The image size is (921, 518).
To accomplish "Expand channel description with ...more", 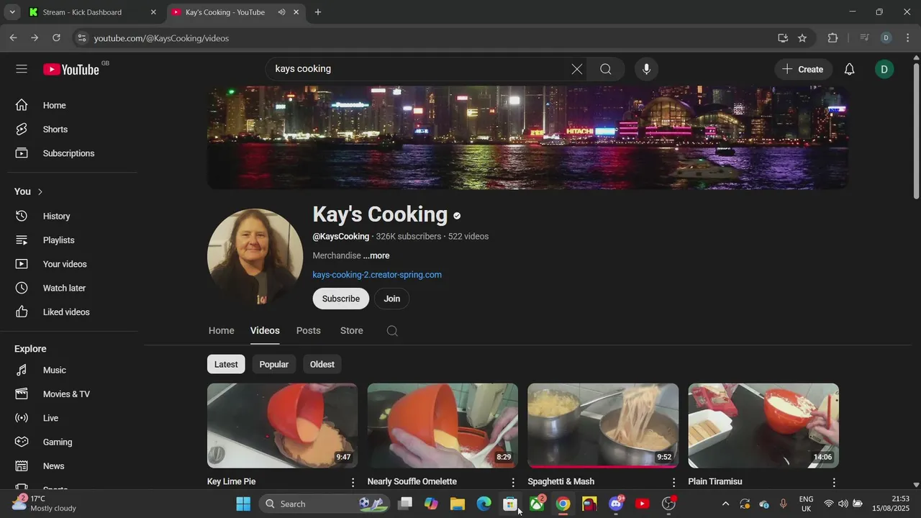I will click(x=376, y=256).
